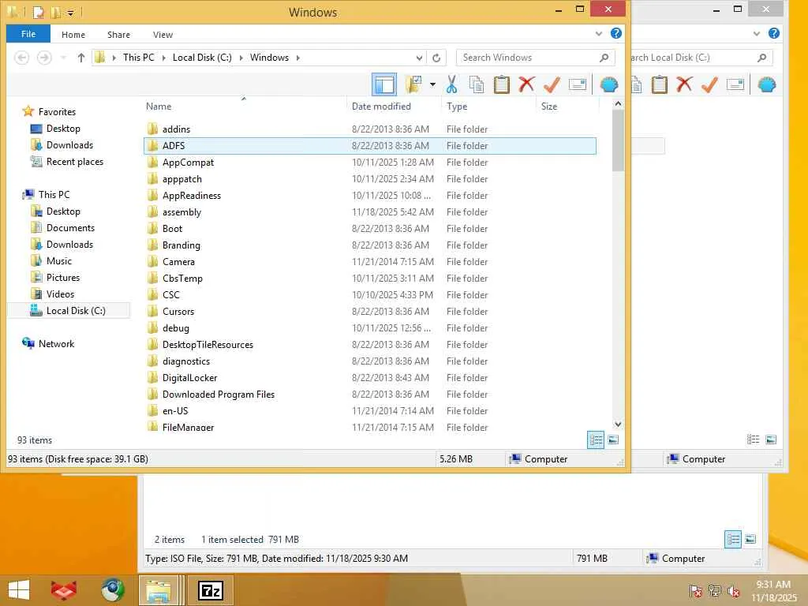Screen dimensions: 808x606
Task: Refresh the Windows folder view
Action: pyautogui.click(x=436, y=58)
